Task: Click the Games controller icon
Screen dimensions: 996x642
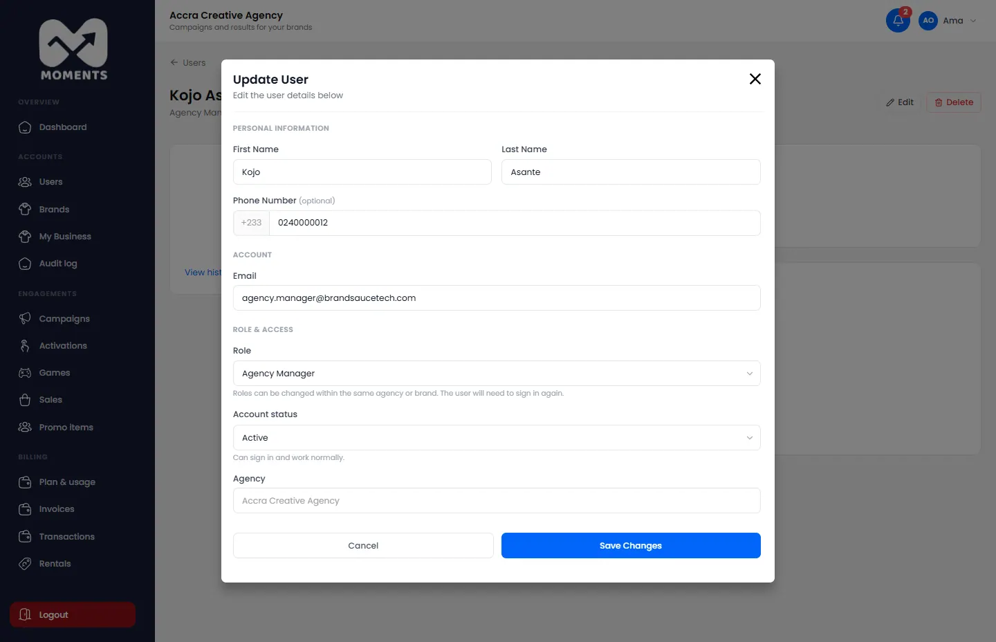Action: tap(25, 373)
